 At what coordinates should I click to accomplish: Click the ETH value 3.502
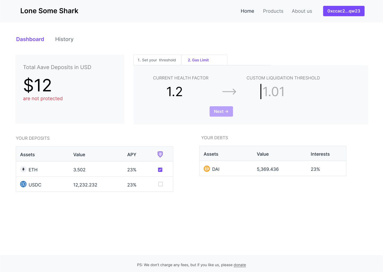click(79, 170)
